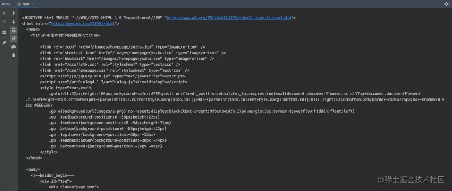Click the Python icon on test tab
Image resolution: width=452 pixels, height=191 pixels.
(x=19, y=4)
